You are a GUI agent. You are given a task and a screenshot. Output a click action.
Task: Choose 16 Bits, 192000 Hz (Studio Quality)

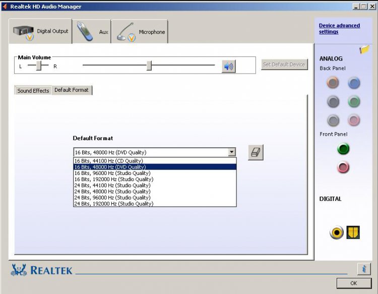pos(155,179)
